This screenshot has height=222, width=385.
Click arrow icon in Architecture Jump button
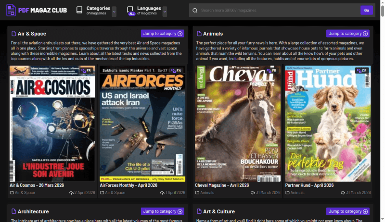180,211
